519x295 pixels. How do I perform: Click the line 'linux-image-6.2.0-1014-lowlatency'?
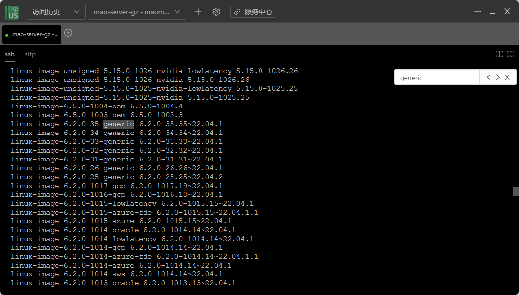(132, 239)
